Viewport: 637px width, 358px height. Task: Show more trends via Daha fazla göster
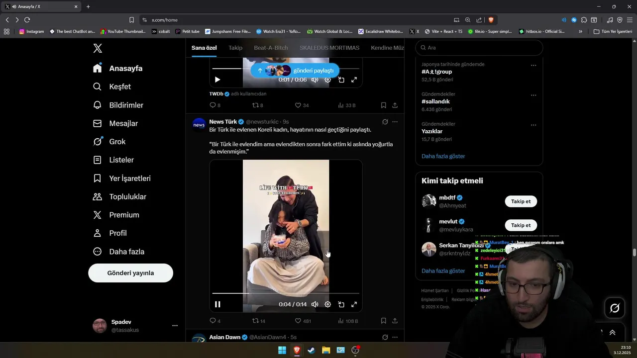443,156
